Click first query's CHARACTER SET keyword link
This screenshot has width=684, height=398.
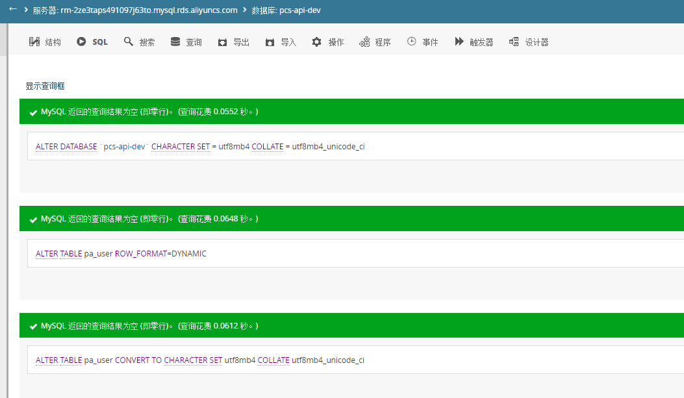[x=181, y=147]
